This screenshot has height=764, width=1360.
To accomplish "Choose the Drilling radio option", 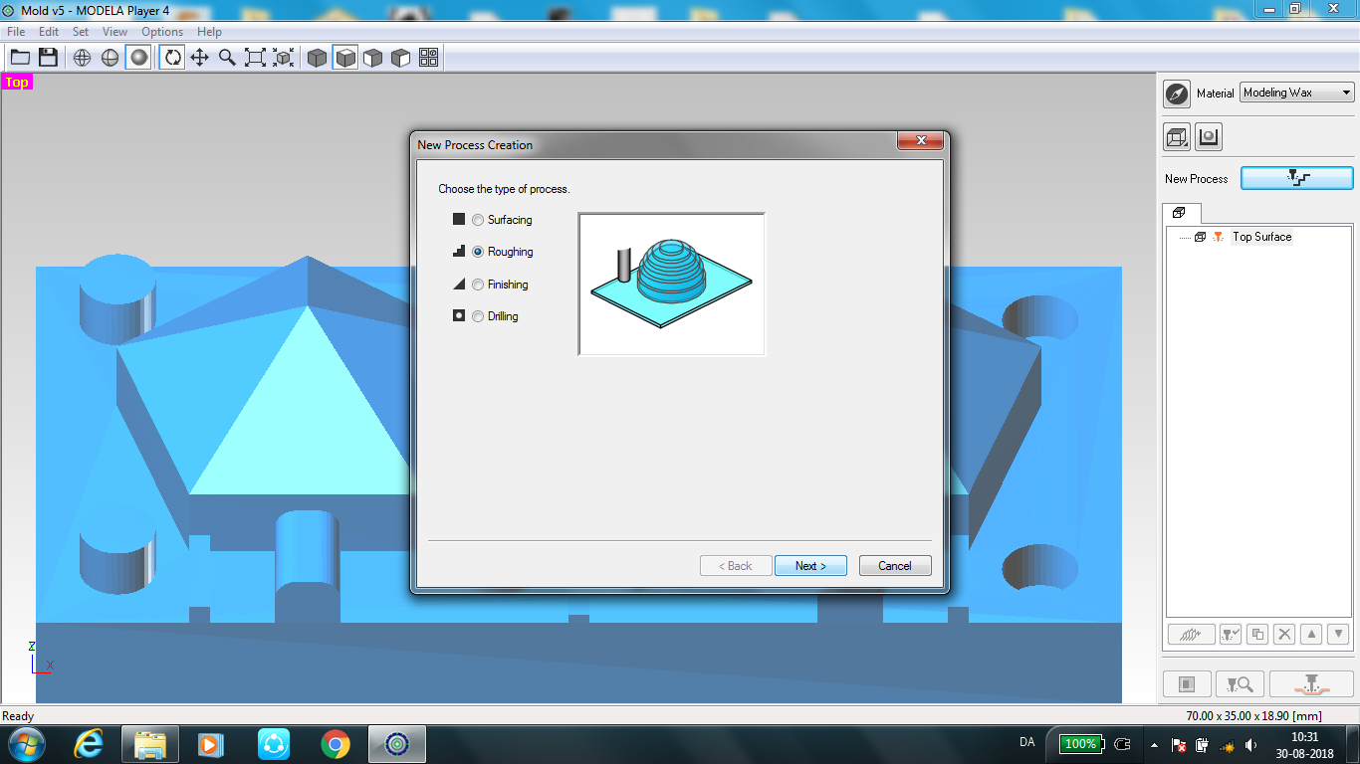I will tap(479, 316).
